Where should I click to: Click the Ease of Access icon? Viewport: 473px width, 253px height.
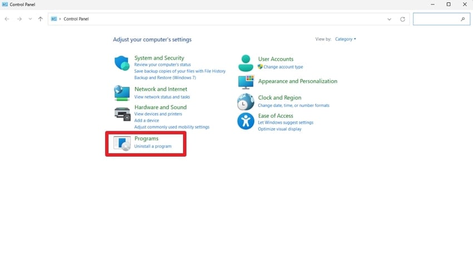(245, 121)
